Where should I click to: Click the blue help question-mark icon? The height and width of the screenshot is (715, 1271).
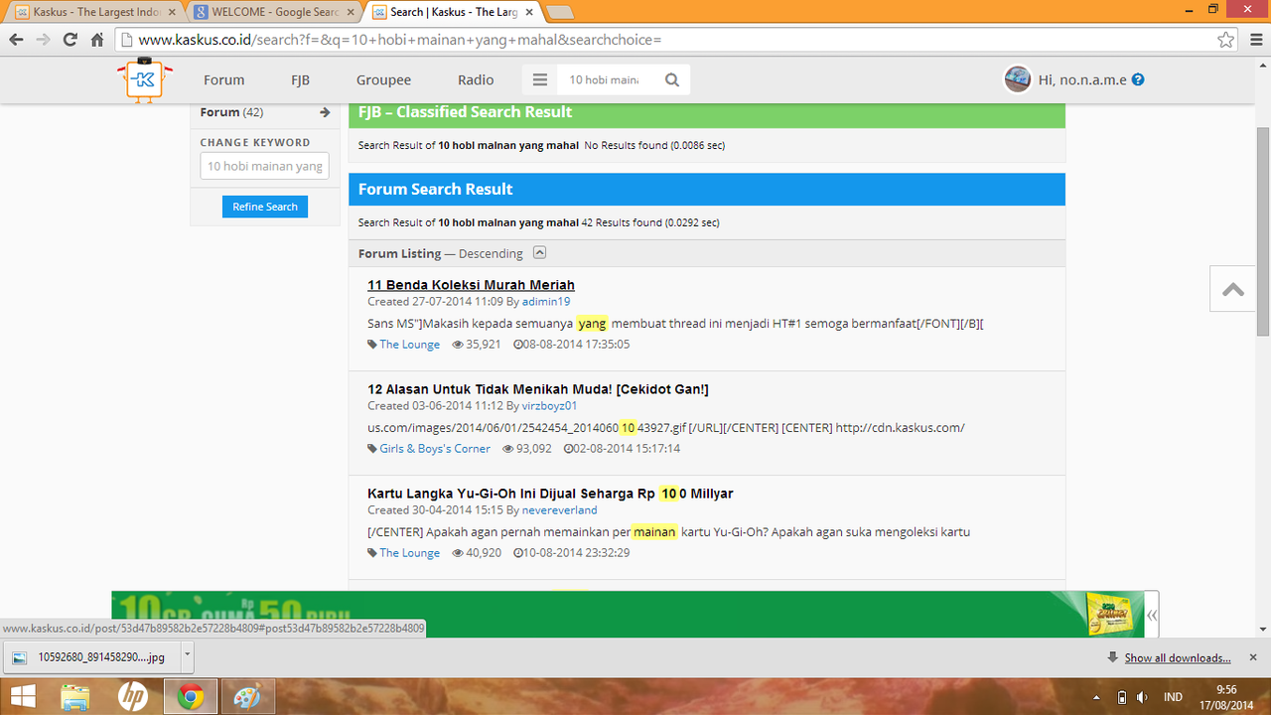[x=1138, y=79]
